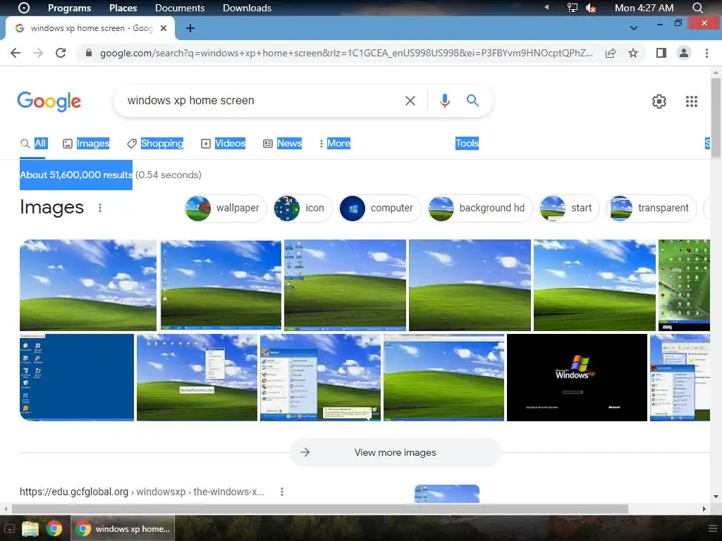This screenshot has height=541, width=722.
Task: Open options menu beside Images heading
Action: (x=100, y=208)
